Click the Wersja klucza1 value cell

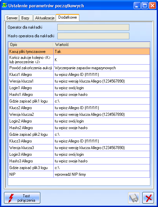coord(102,81)
